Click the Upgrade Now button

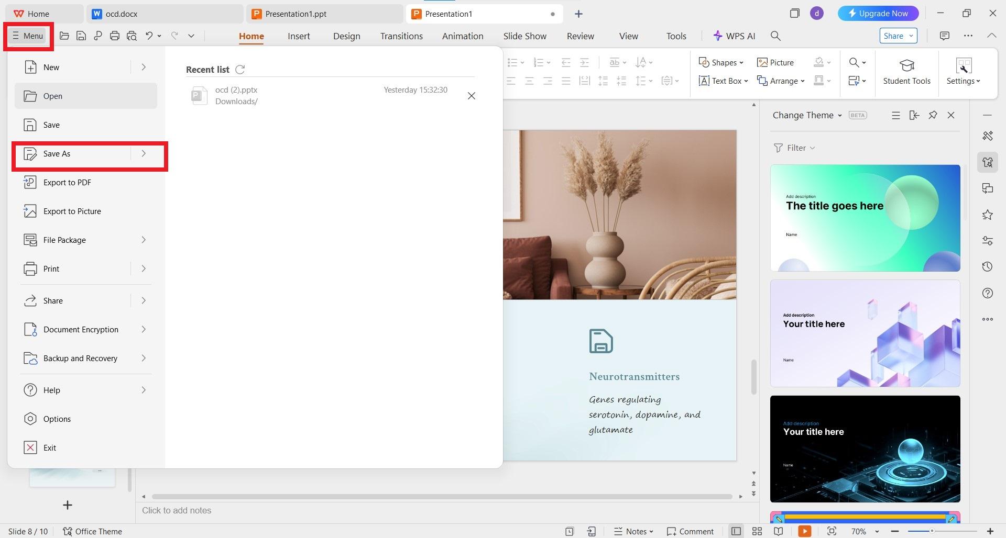coord(878,14)
